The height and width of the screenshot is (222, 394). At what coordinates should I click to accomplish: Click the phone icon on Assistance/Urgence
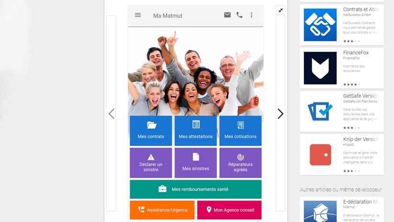coord(141,210)
